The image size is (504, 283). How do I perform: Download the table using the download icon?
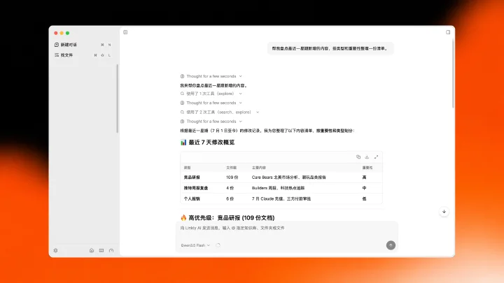click(367, 157)
